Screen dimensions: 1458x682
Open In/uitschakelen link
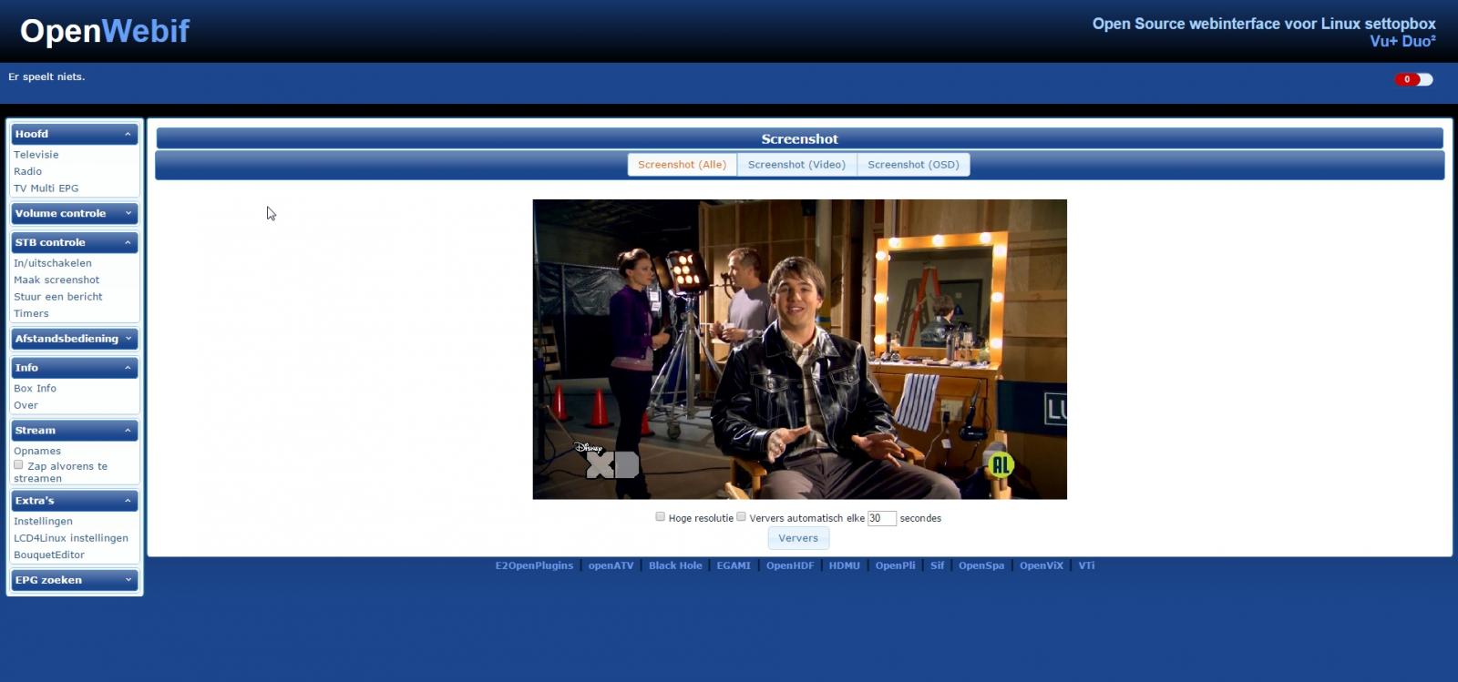point(52,263)
